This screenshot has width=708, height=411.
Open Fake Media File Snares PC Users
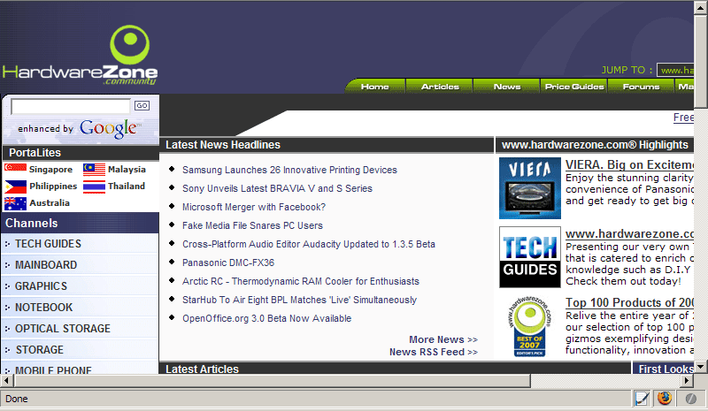[252, 225]
